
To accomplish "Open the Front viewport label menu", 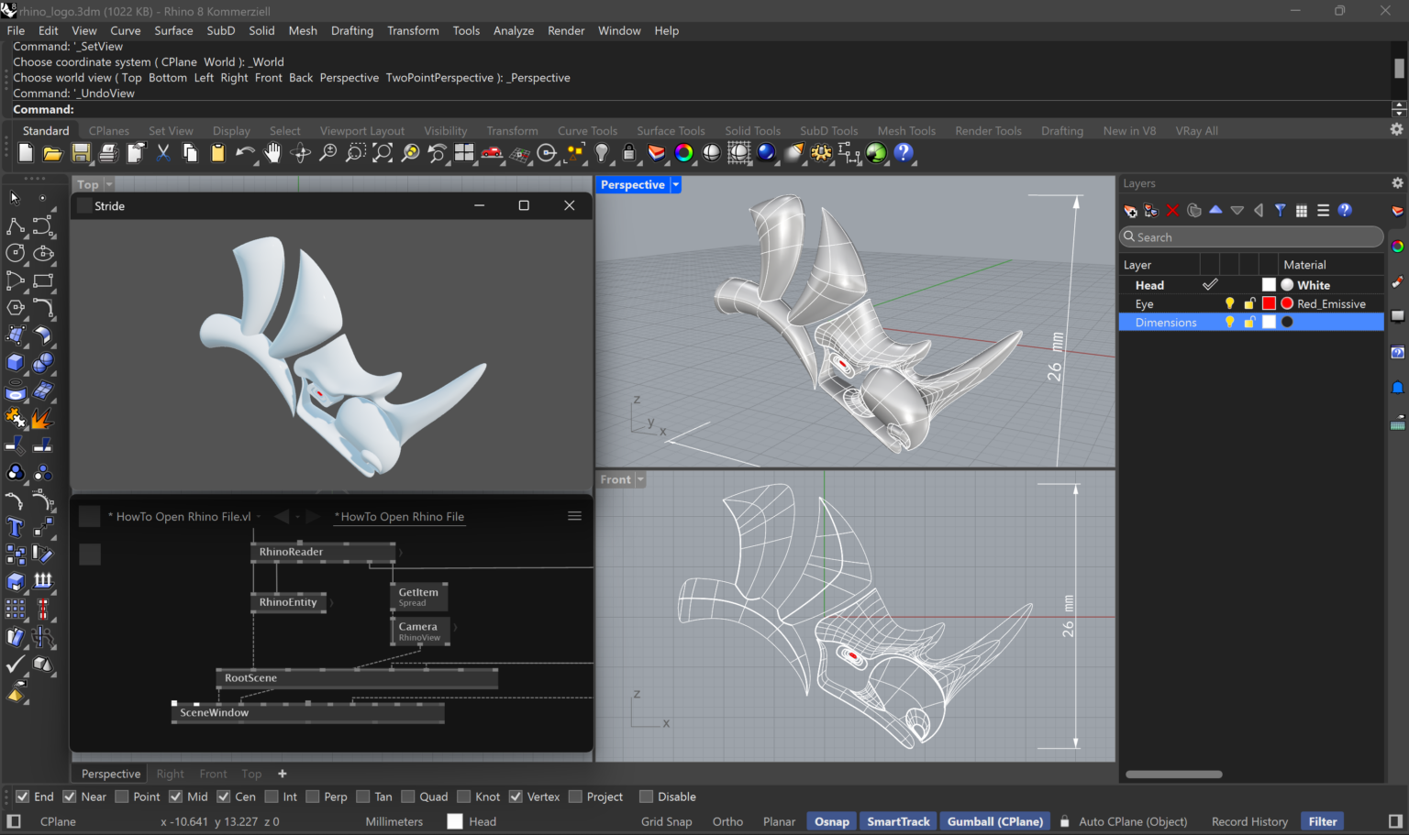I will (639, 479).
